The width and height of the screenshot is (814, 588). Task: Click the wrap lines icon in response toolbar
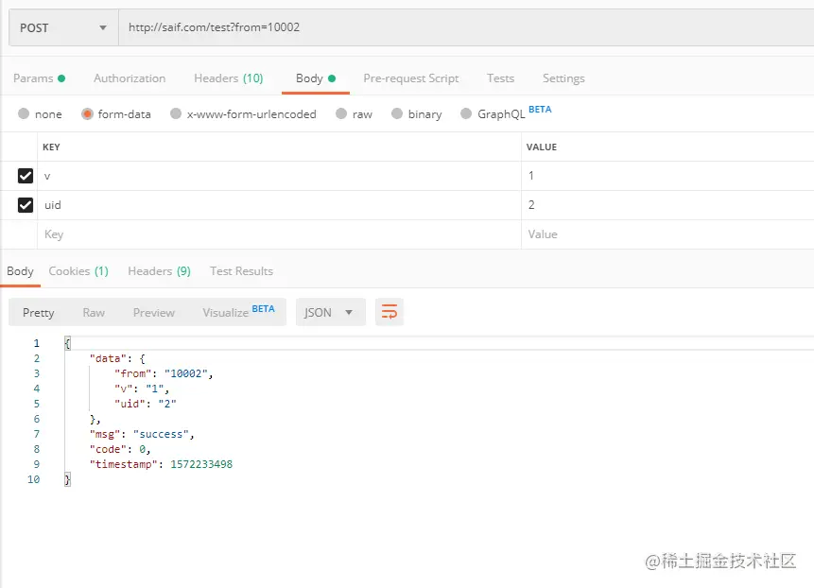click(x=389, y=312)
